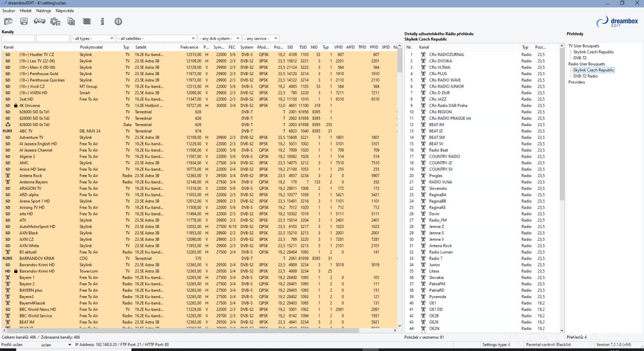The width and height of the screenshot is (644, 351).
Task: Click the H.265 badge of the ABC TV row
Action: (7, 131)
